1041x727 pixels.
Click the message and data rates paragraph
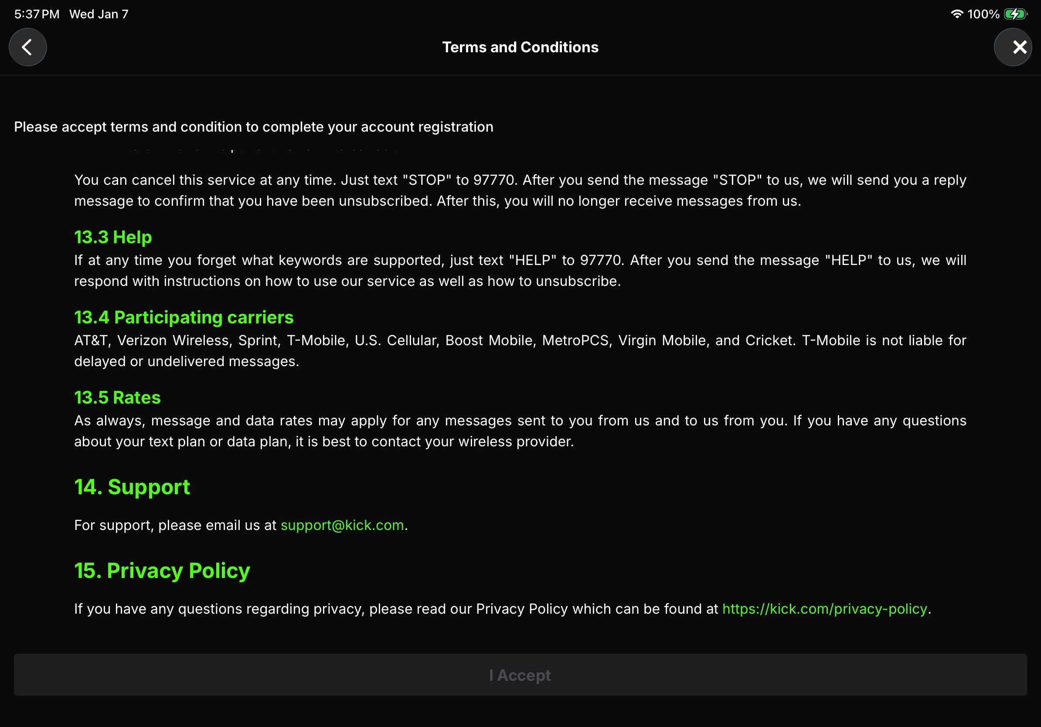(520, 431)
